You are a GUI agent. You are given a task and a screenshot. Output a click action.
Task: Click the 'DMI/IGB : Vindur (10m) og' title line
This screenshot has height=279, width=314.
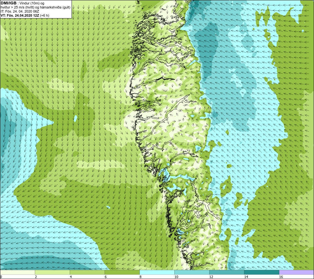click(23, 3)
